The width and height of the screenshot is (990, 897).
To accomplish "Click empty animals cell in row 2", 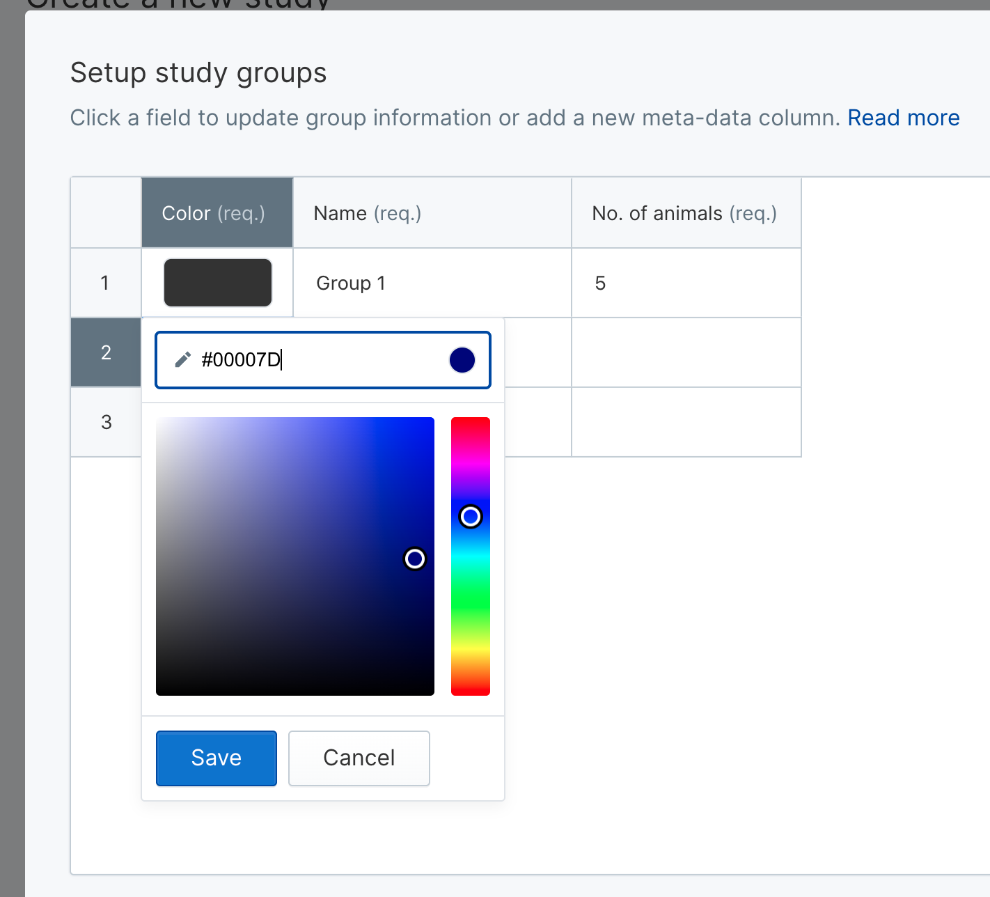I will point(686,352).
